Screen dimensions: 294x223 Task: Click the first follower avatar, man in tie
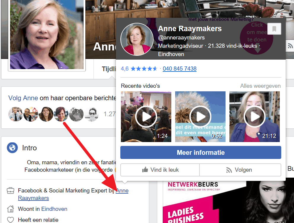[16, 114]
